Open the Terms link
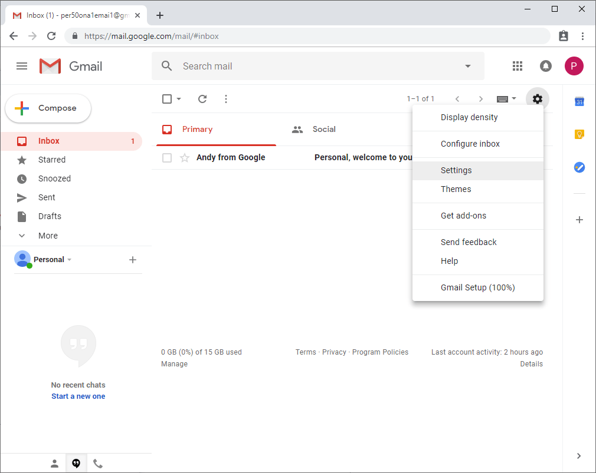 click(x=306, y=352)
